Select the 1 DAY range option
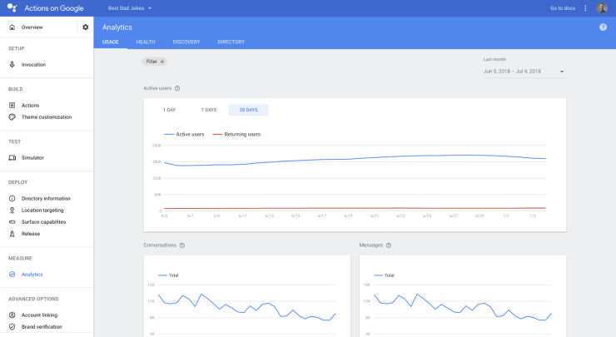This screenshot has width=616, height=337. point(169,110)
